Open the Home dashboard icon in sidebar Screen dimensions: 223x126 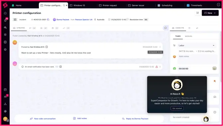(x=5, y=13)
